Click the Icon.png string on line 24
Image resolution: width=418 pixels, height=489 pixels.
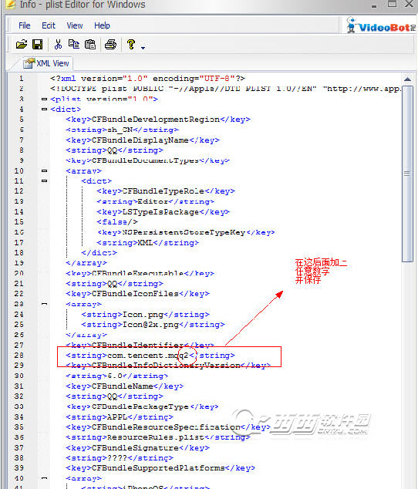click(145, 315)
